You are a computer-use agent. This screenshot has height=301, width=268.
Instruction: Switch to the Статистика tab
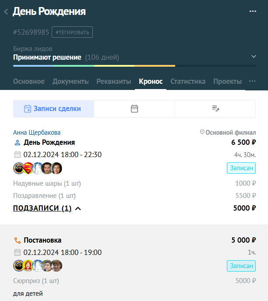pyautogui.click(x=188, y=82)
